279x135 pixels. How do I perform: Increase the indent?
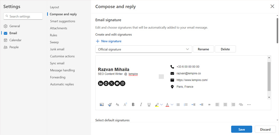202,105
